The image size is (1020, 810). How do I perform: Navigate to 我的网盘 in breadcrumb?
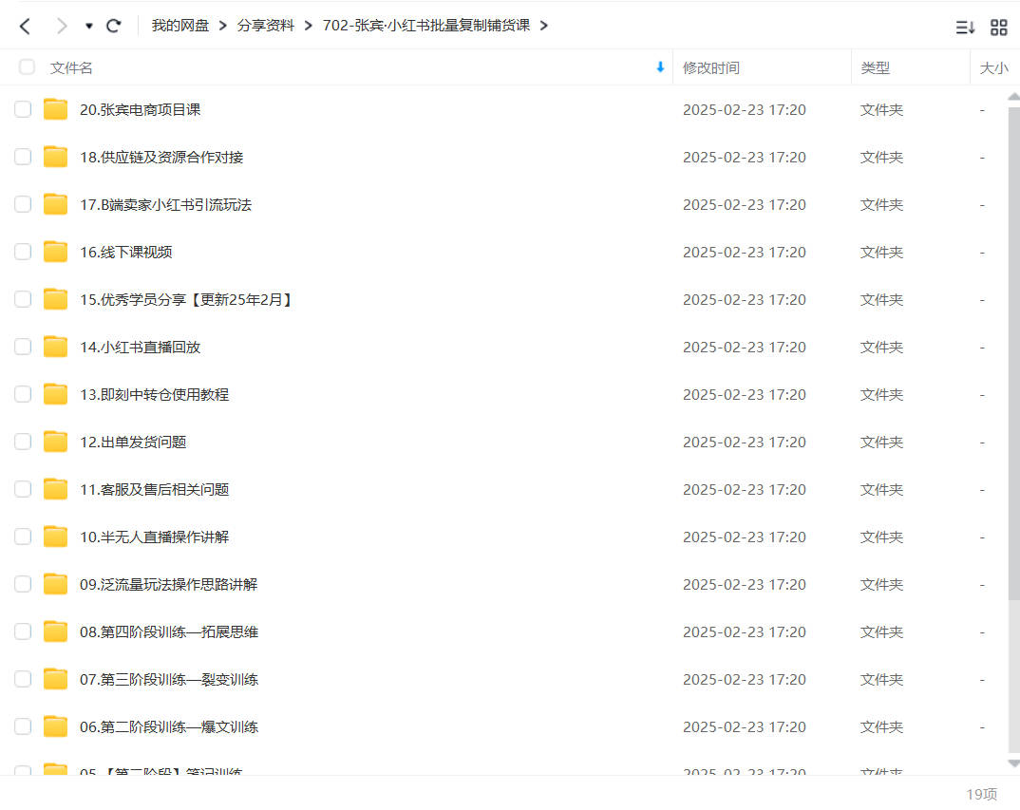tap(180, 26)
